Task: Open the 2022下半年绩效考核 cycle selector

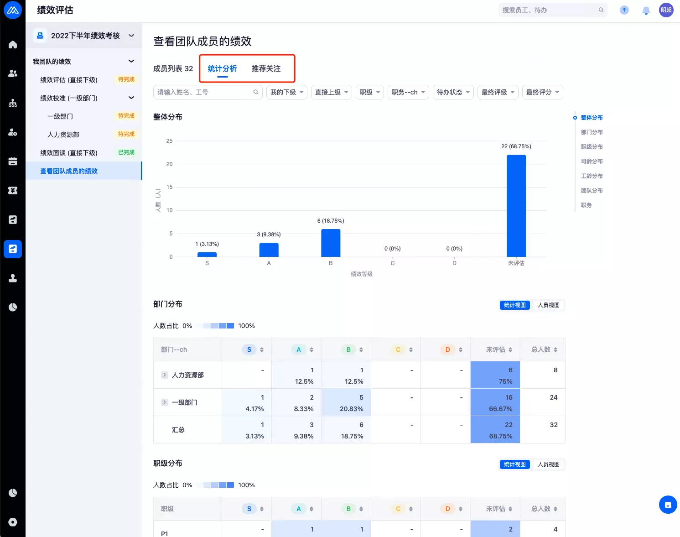Action: coord(85,36)
